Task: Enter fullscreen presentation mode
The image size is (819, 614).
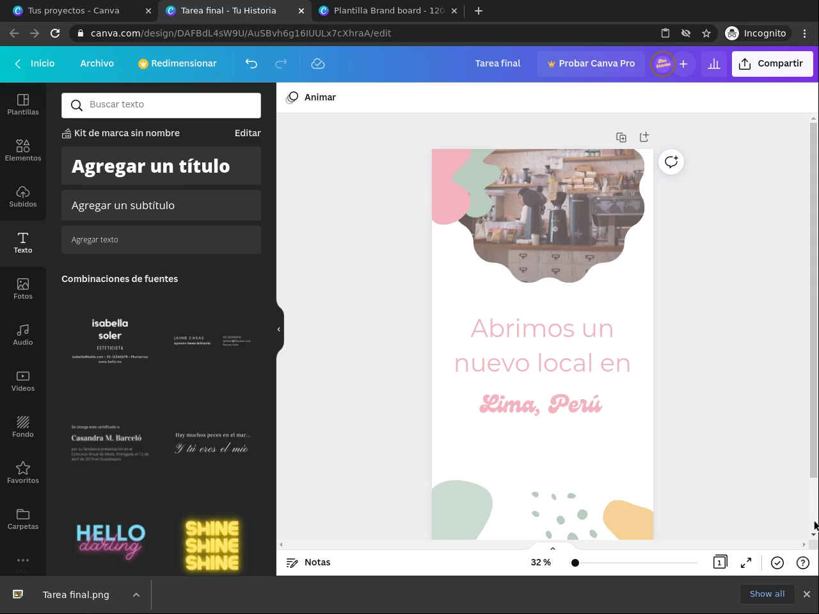Action: (x=746, y=562)
